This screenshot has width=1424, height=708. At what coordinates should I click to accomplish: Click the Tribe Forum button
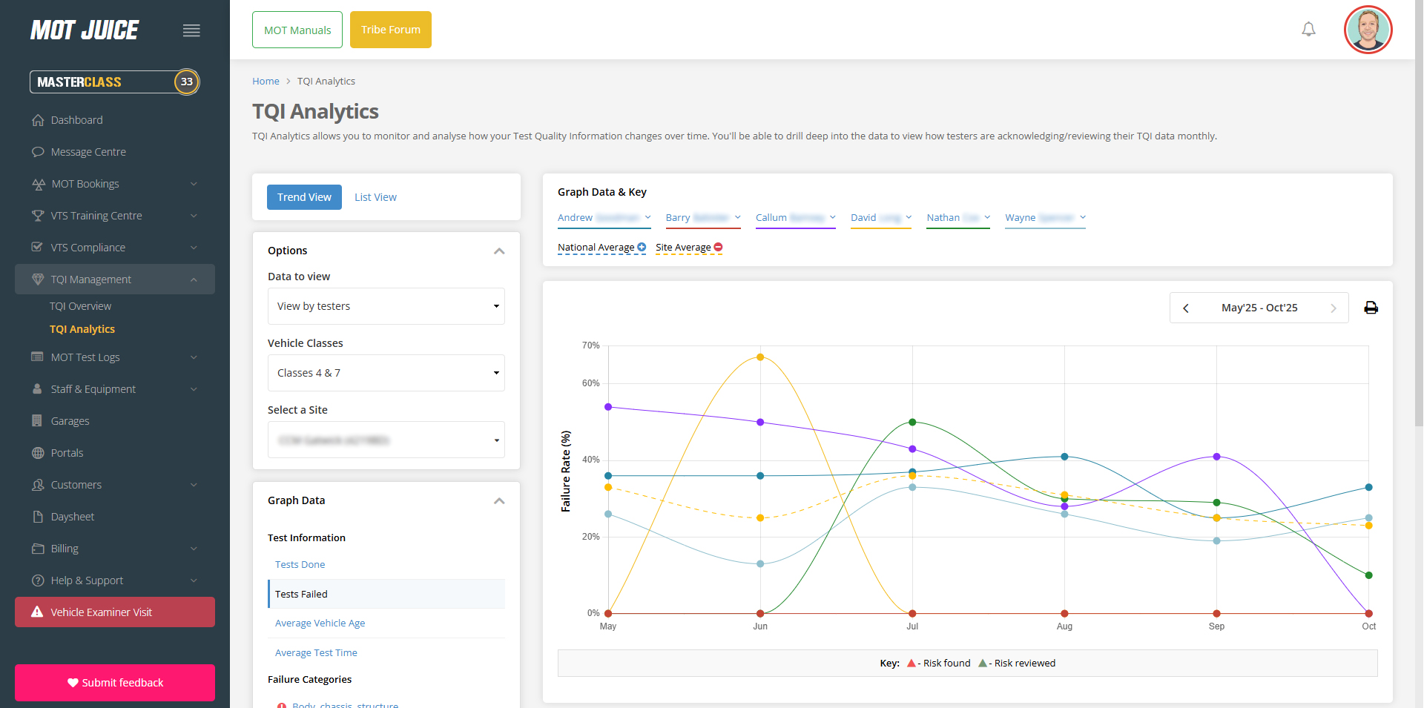pos(390,30)
